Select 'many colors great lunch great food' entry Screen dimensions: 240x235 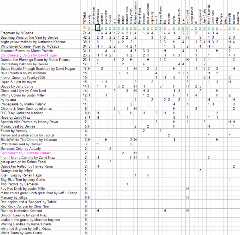[39, 193]
